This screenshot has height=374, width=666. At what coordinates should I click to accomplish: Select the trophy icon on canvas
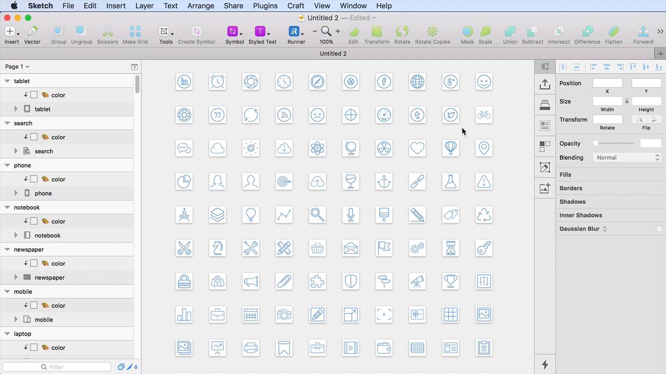[x=451, y=281]
